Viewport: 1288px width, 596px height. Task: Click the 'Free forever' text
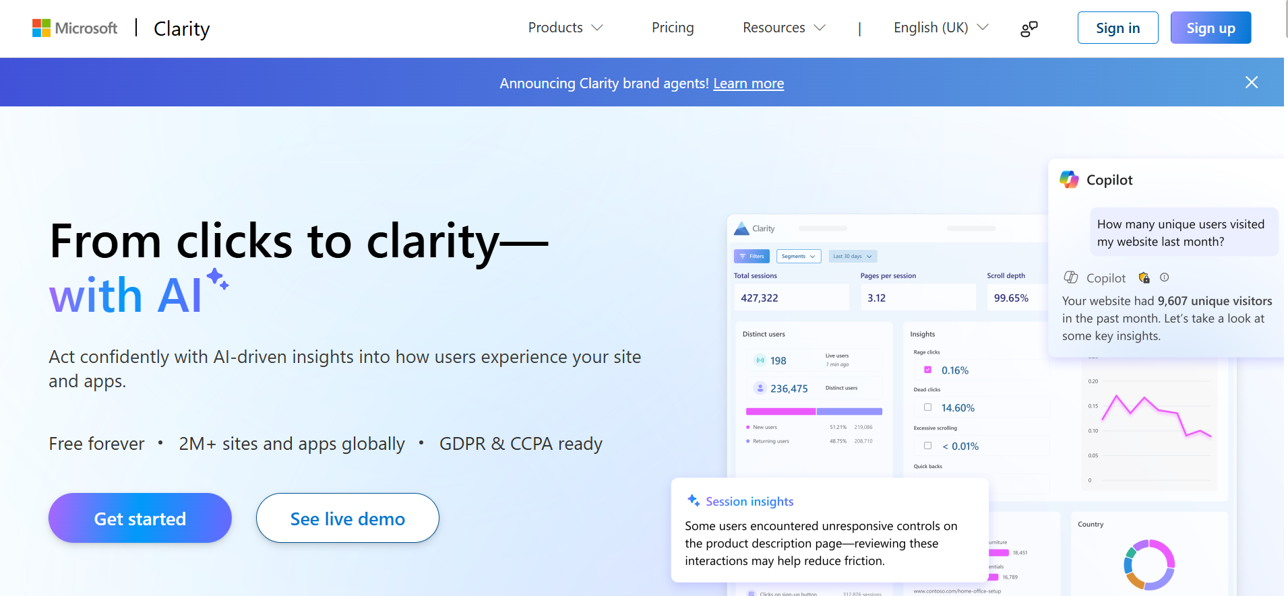(x=96, y=444)
